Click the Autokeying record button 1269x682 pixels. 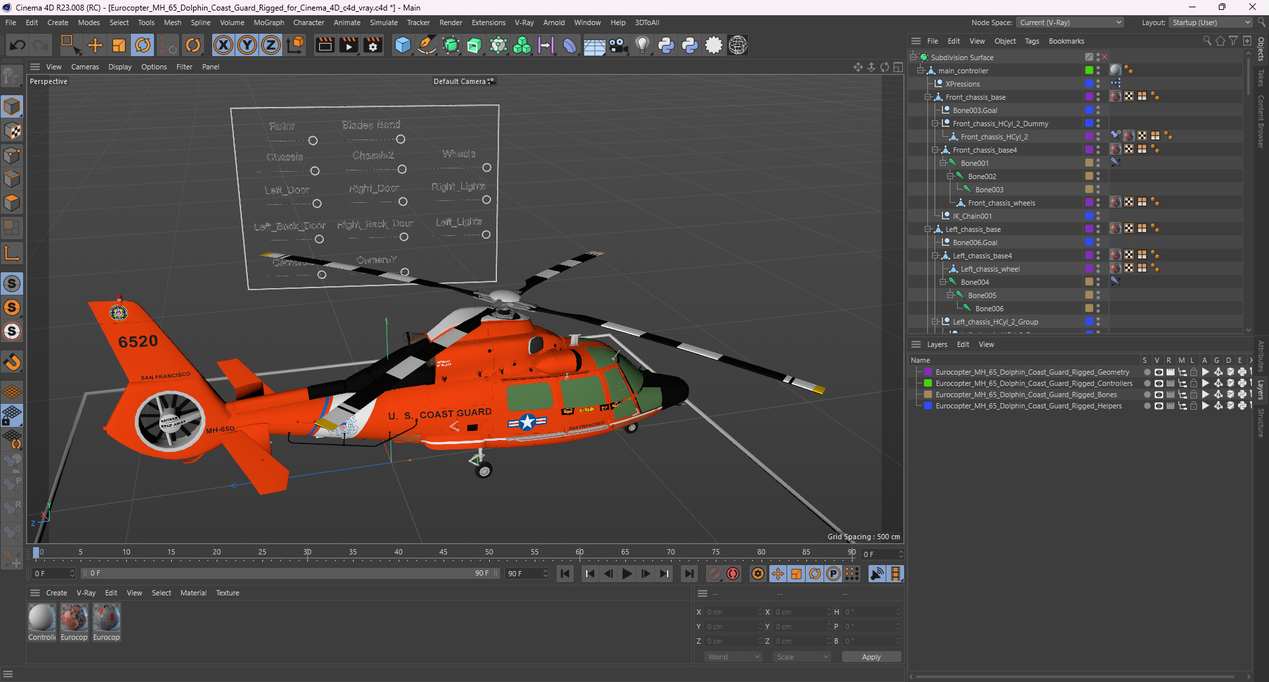733,574
